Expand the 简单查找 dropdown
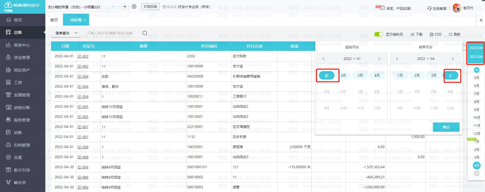Image resolution: width=485 pixels, height=192 pixels. click(x=67, y=33)
